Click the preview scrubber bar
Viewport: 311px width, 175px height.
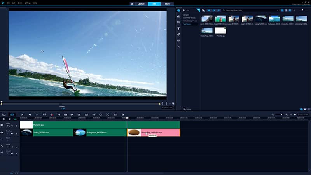80,103
